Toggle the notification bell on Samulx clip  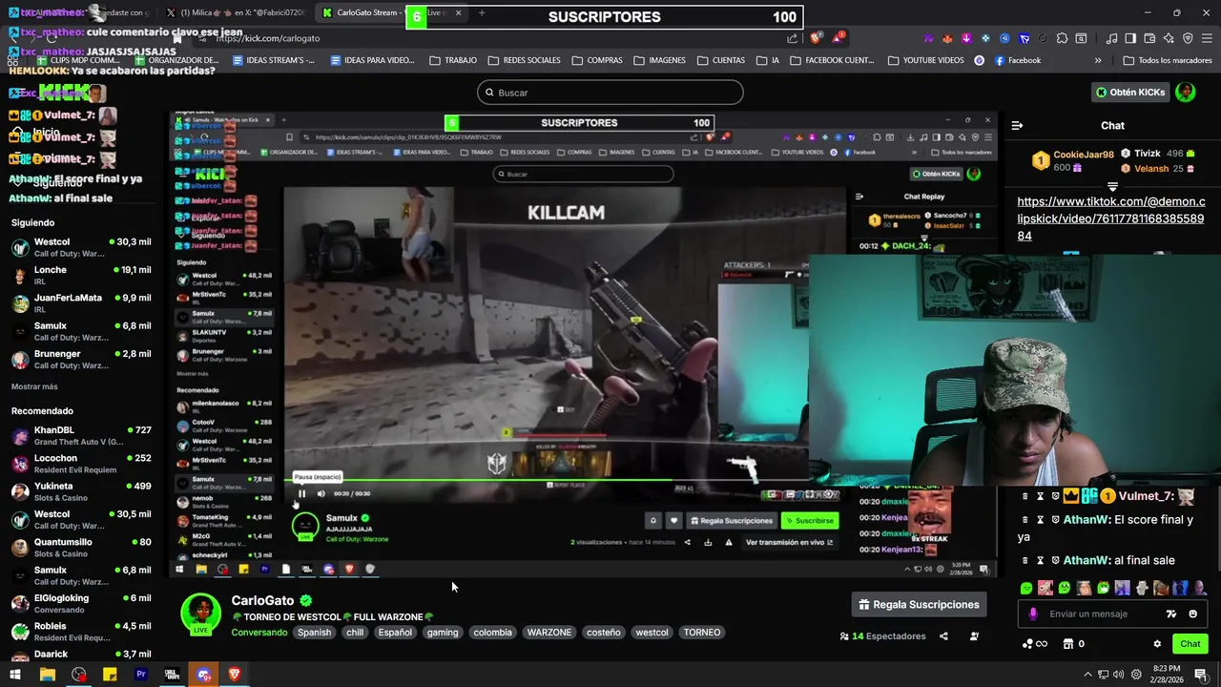tap(652, 520)
